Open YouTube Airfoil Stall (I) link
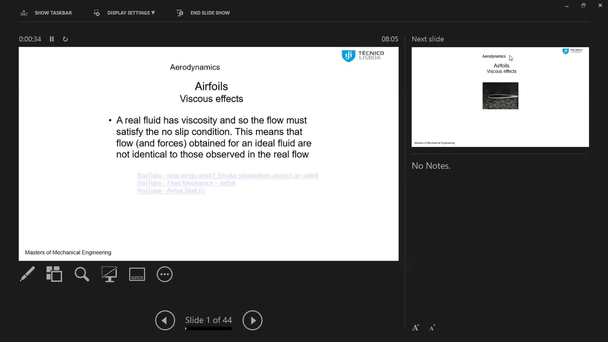Screen dimensions: 608x342 (x=170, y=191)
